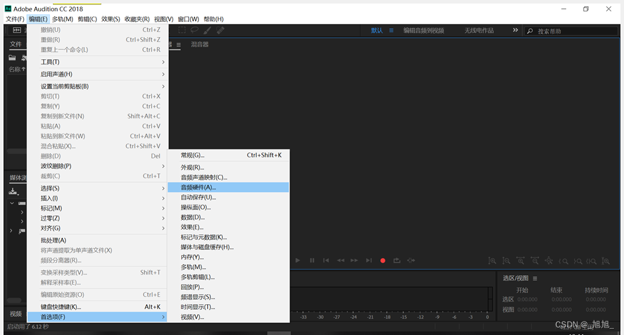Zoom out full on all axes

point(549,261)
